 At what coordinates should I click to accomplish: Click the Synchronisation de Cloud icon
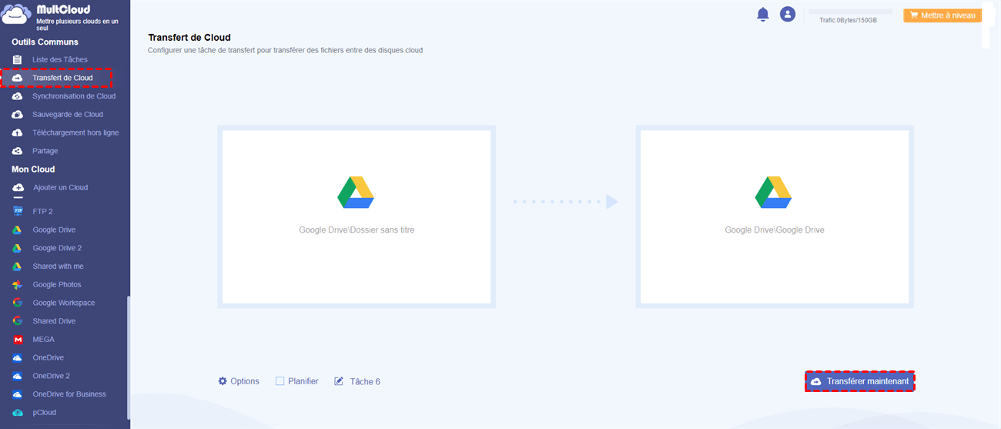tap(17, 96)
